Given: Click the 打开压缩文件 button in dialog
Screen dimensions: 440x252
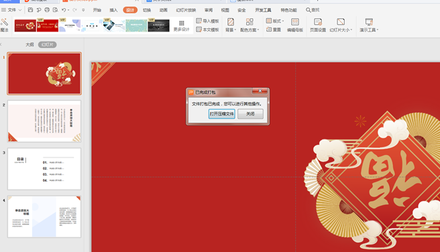Looking at the screenshot, I should coord(222,114).
